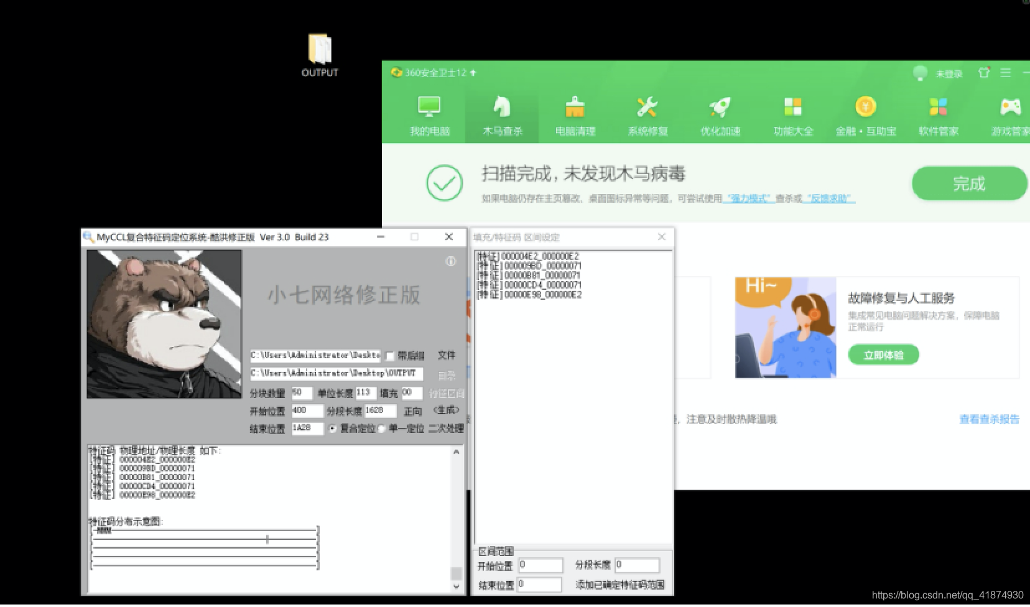The height and width of the screenshot is (607, 1030).
Task: Switch to 木马查杀 trojan scan
Action: [x=502, y=116]
